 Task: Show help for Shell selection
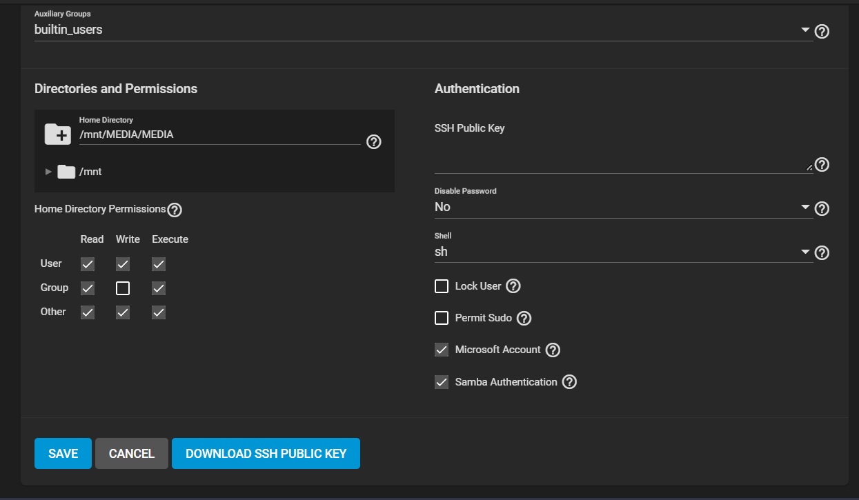click(822, 252)
